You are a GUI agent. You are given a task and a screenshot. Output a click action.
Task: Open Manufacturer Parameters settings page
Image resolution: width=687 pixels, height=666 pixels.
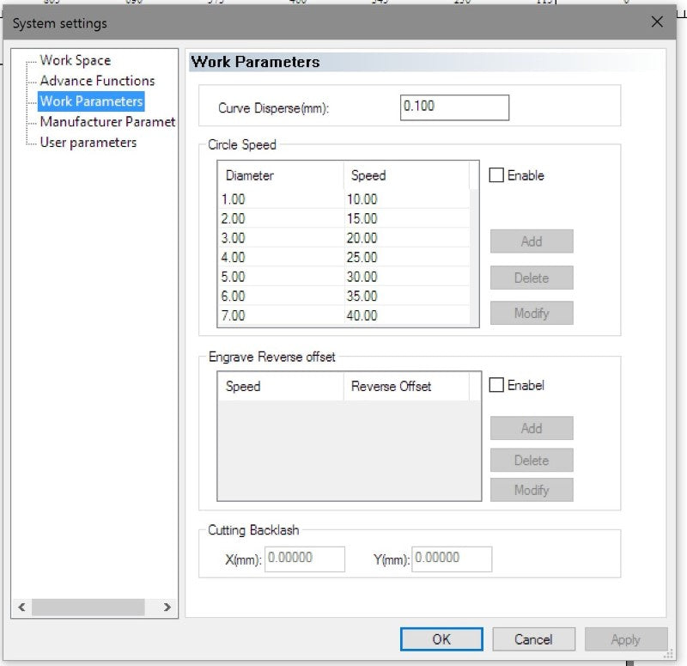[107, 122]
